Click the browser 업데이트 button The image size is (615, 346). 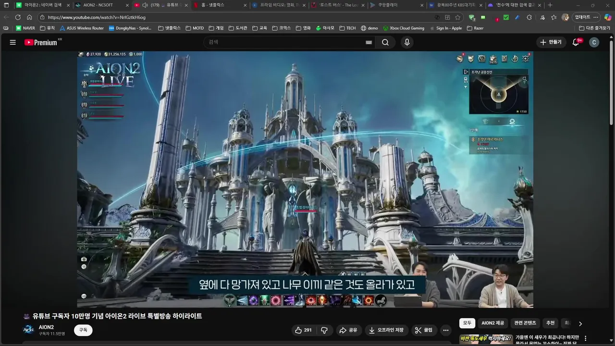pyautogui.click(x=586, y=17)
